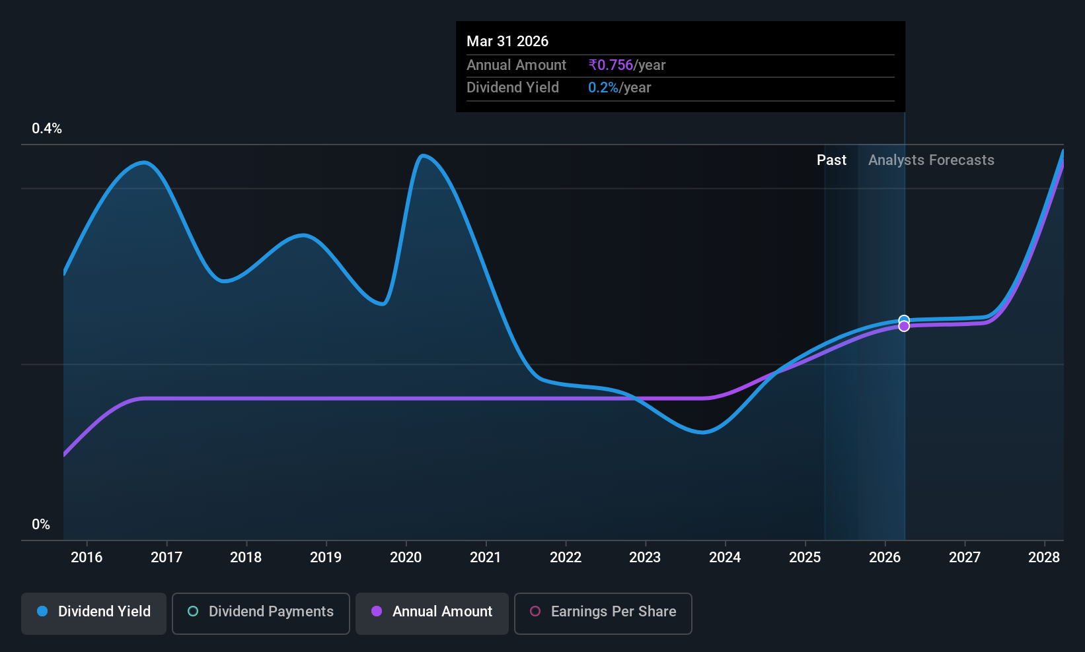Click the 2021 x-axis label

click(x=486, y=558)
